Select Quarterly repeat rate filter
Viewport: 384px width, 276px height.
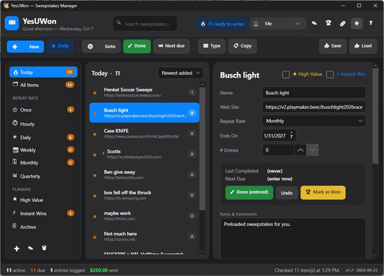[43, 176]
